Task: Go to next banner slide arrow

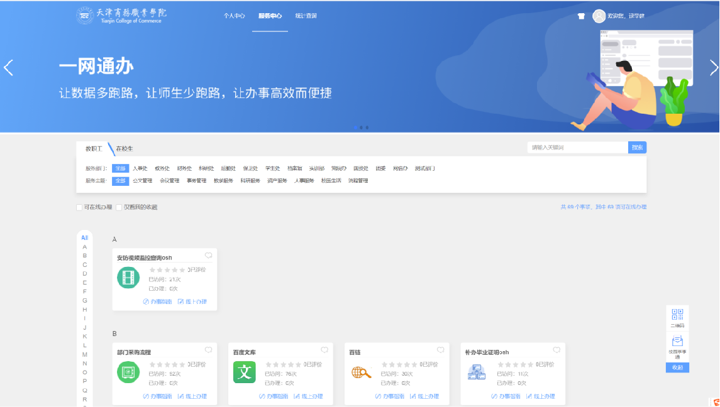Action: 713,67
